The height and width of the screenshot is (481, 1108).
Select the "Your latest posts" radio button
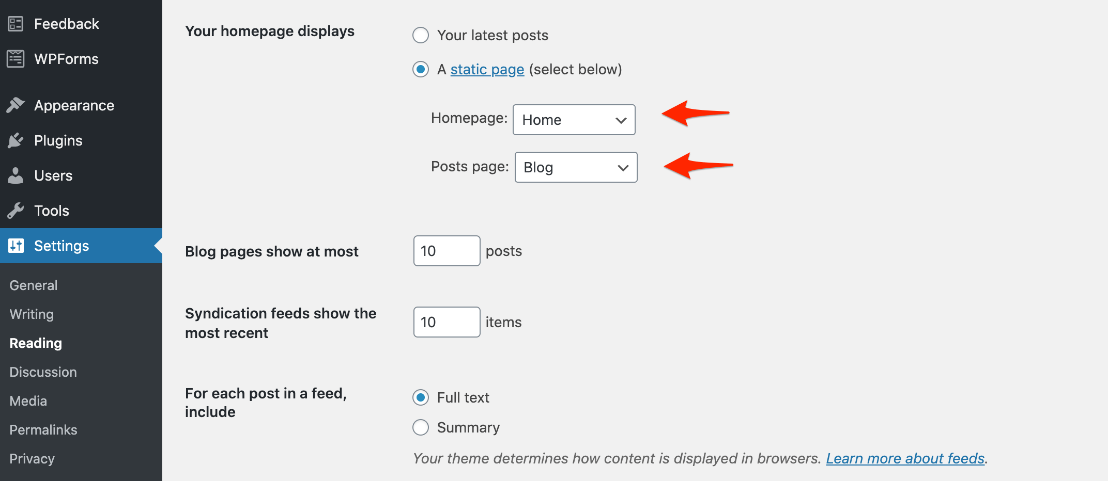pyautogui.click(x=421, y=35)
